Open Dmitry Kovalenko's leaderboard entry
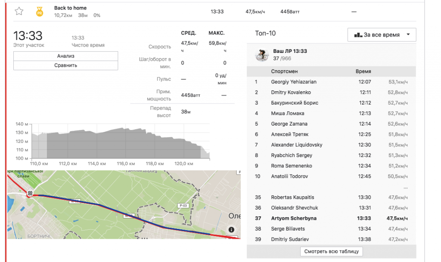Screen dimensions: 441x262 [x=291, y=92]
